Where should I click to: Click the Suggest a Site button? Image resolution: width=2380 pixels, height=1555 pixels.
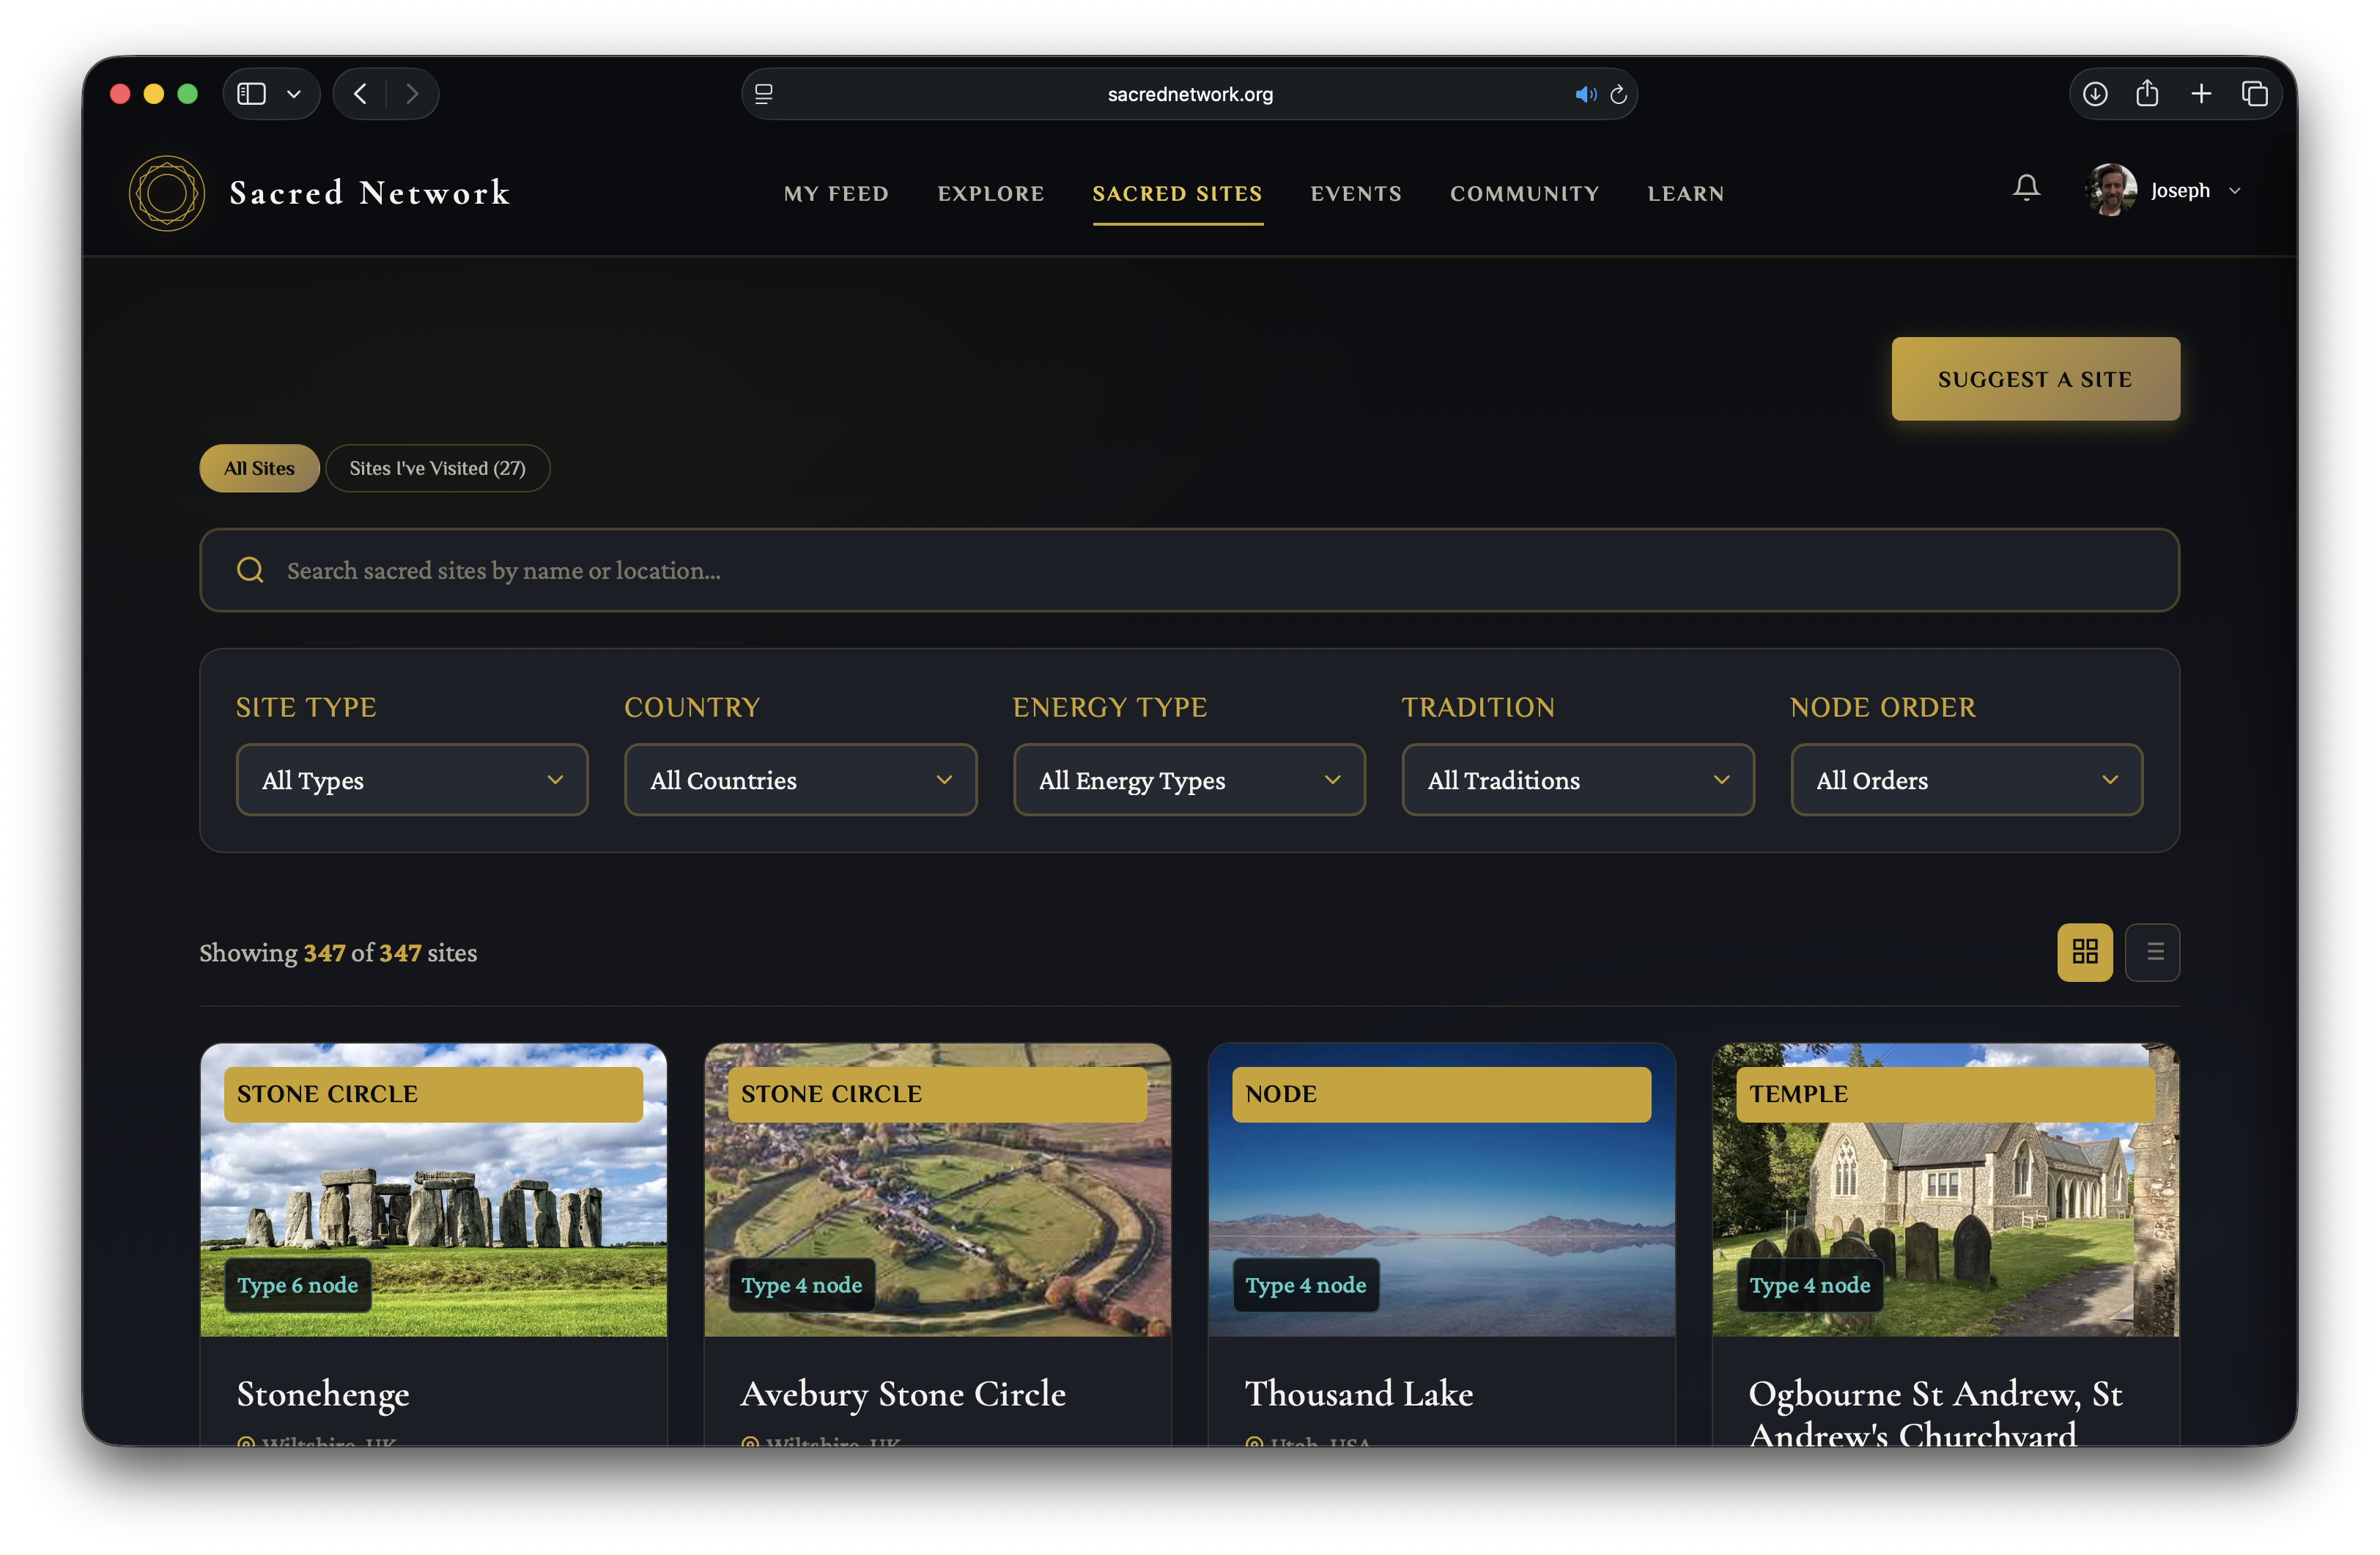click(2035, 379)
